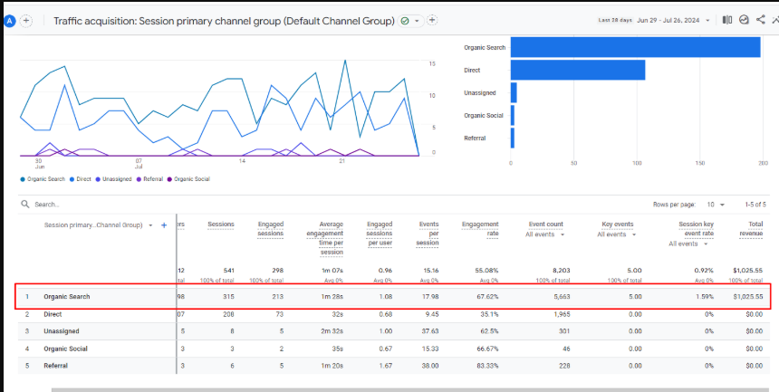Click the 'A' all users segment badge

pos(10,20)
